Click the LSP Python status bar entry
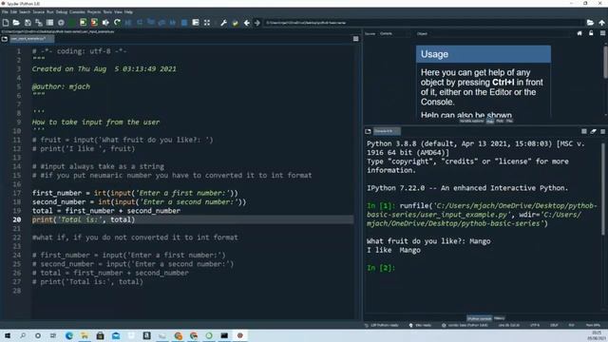The height and width of the screenshot is (342, 608). click(x=382, y=325)
